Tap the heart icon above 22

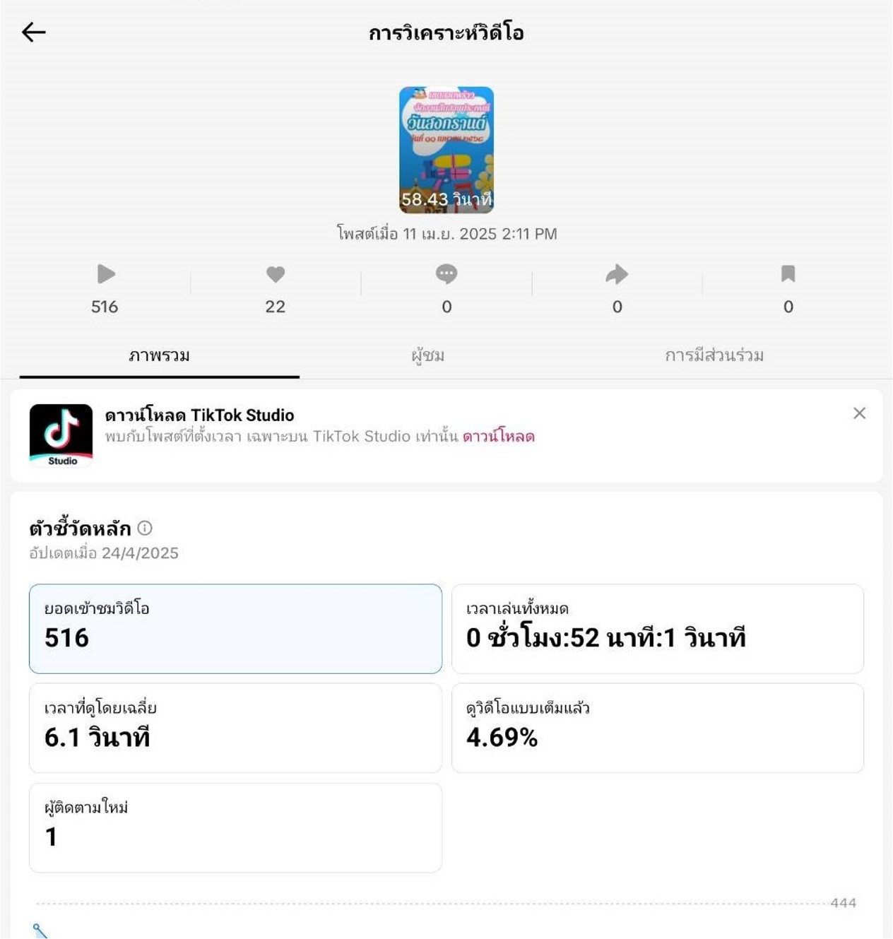pos(276,274)
